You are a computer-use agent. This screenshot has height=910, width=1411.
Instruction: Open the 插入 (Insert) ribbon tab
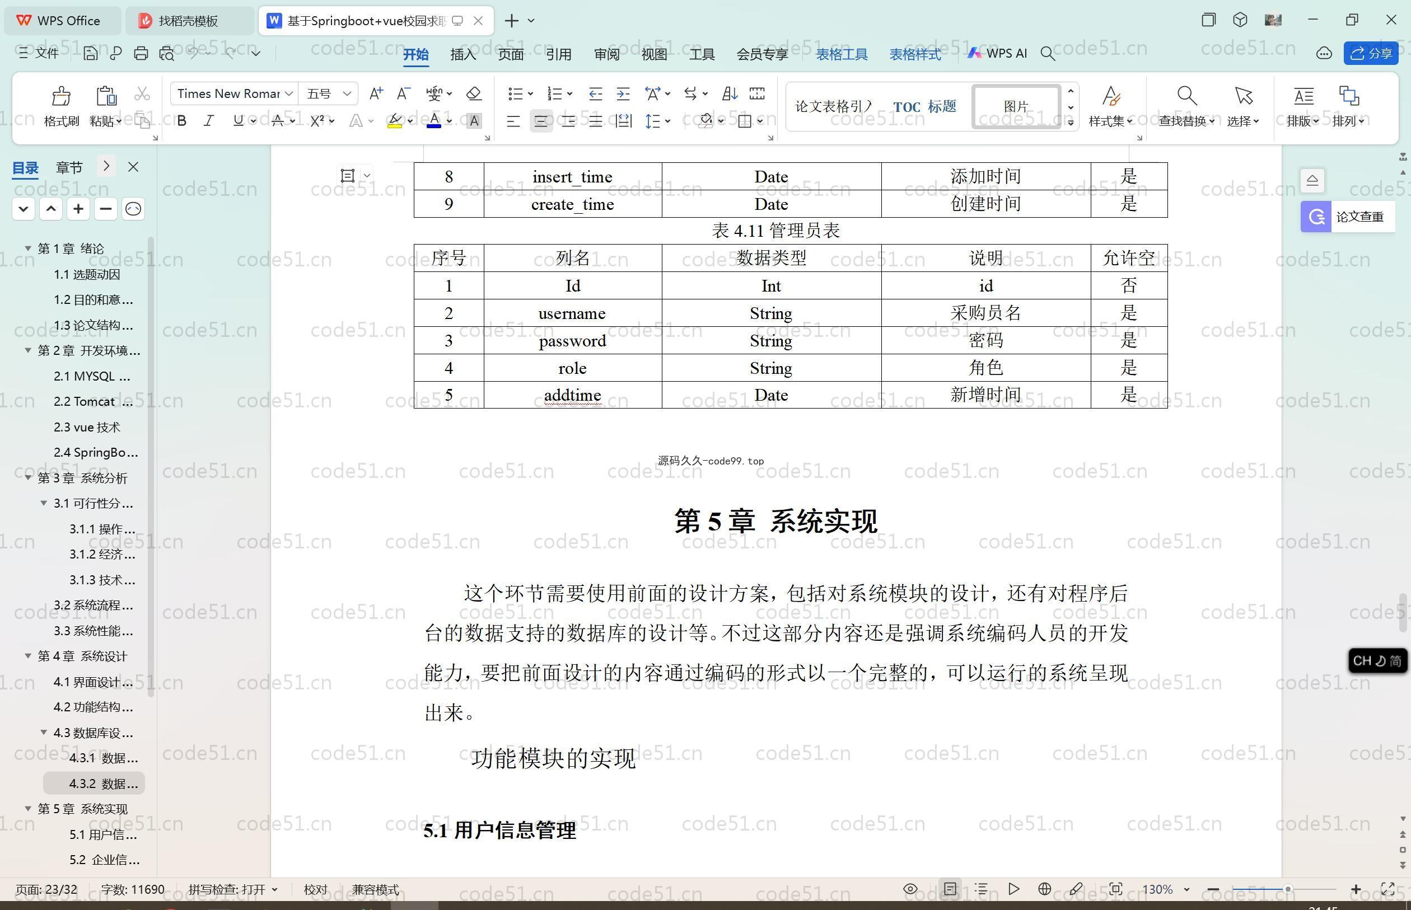(x=463, y=54)
